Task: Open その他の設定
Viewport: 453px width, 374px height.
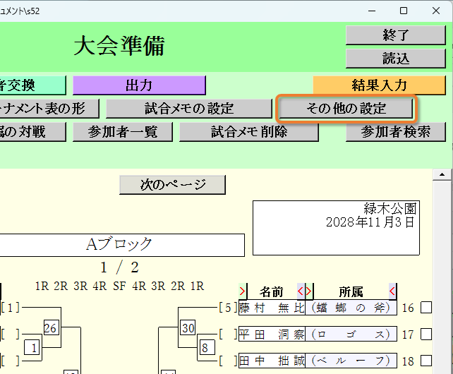Action: 346,109
